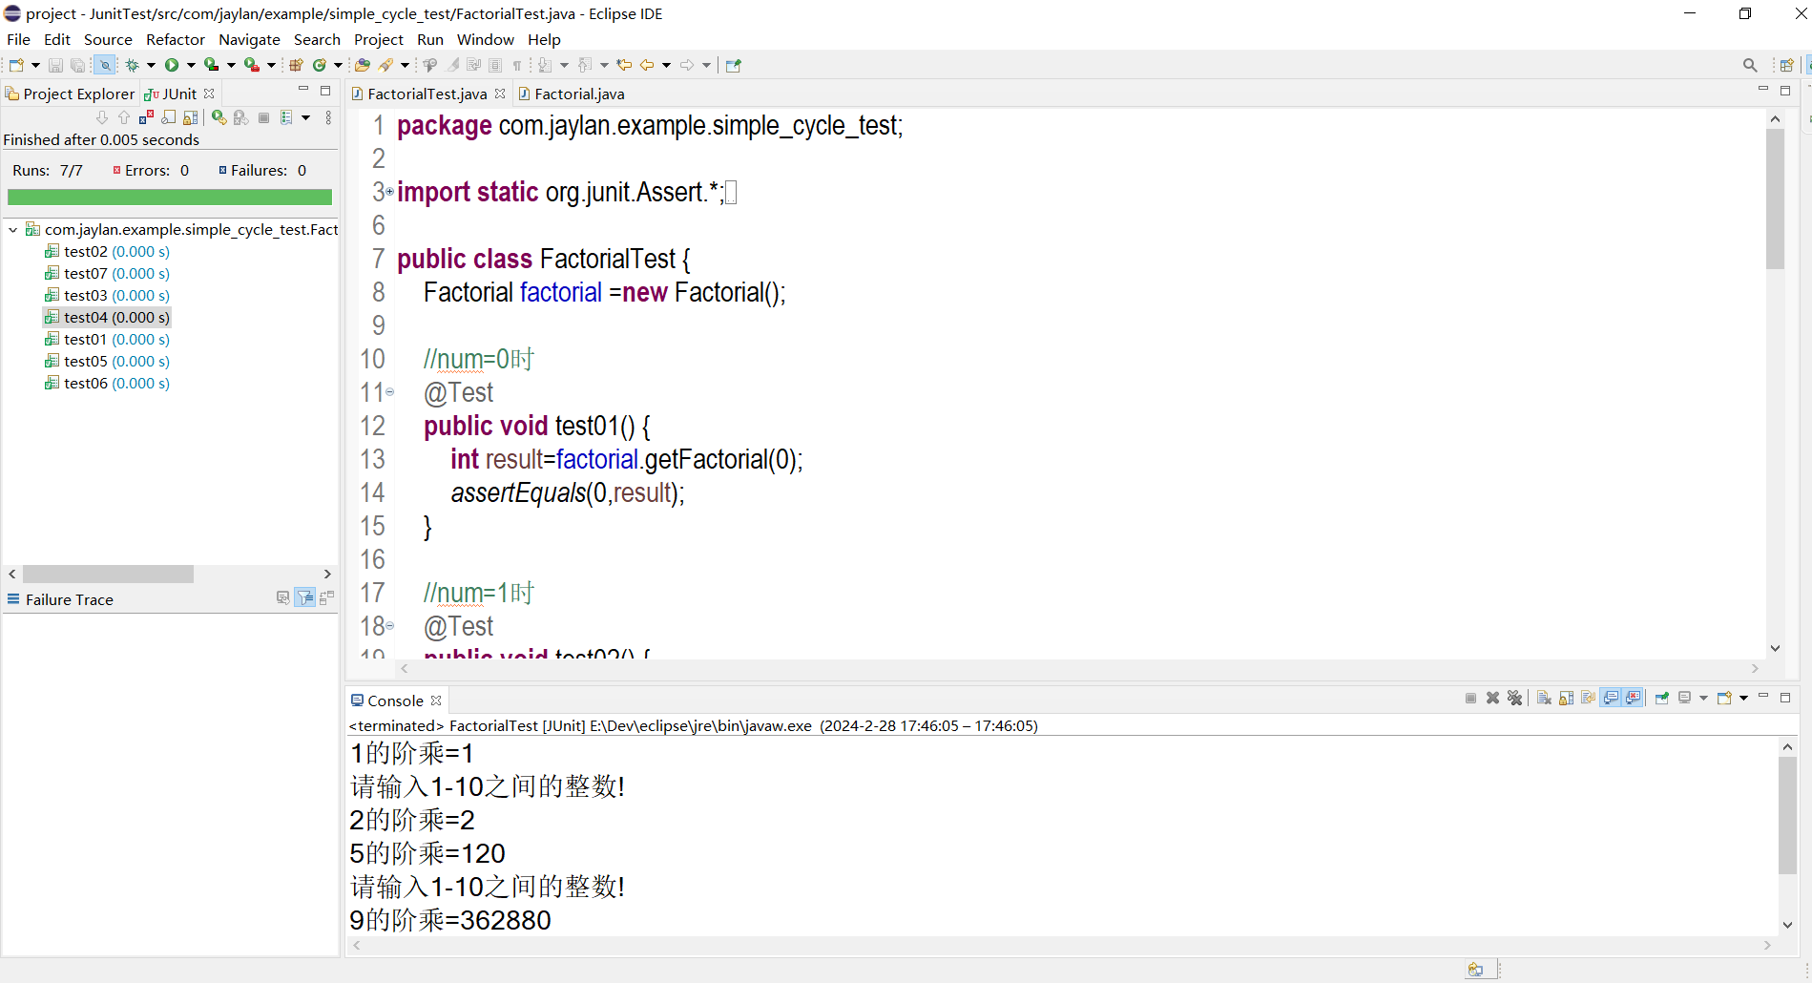Toggle Word Wrap in Console toolbar
1812x983 pixels.
(1588, 698)
